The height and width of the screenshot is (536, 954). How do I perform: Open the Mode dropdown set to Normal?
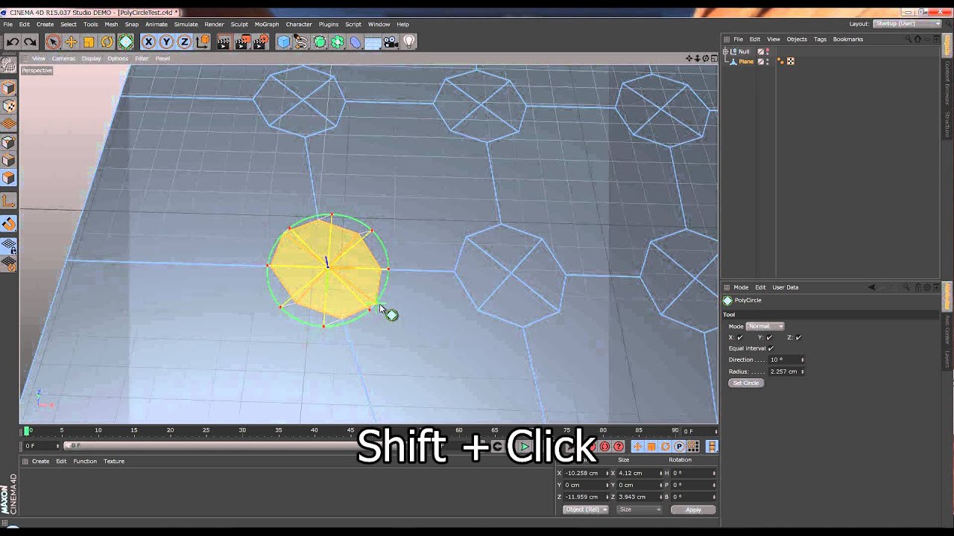click(765, 326)
